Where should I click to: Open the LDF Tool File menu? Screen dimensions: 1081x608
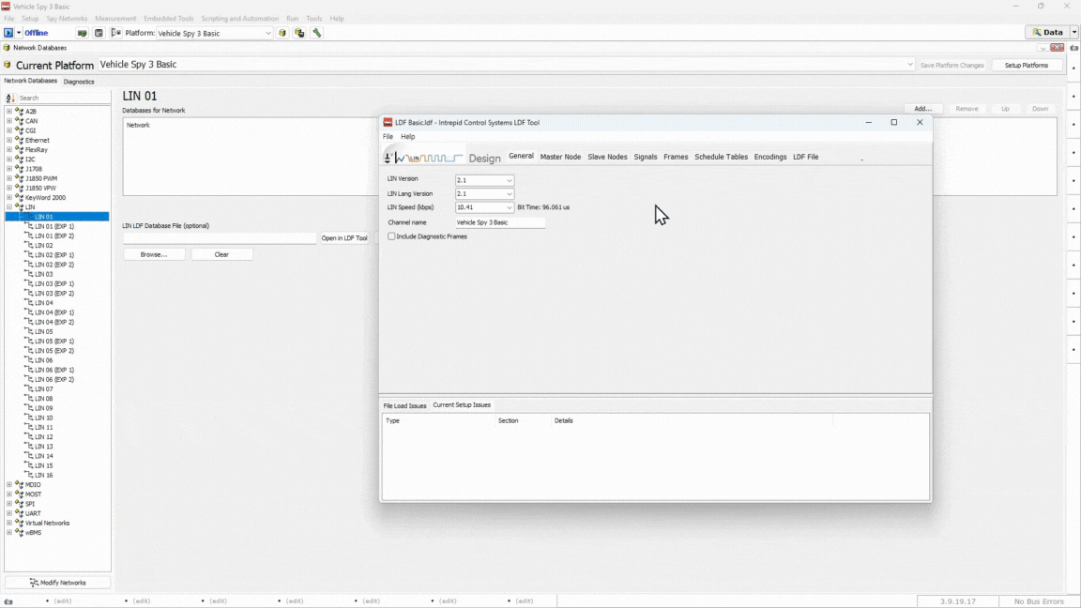point(388,137)
